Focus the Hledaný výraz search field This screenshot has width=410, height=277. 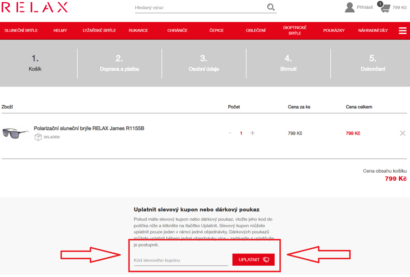[200, 8]
